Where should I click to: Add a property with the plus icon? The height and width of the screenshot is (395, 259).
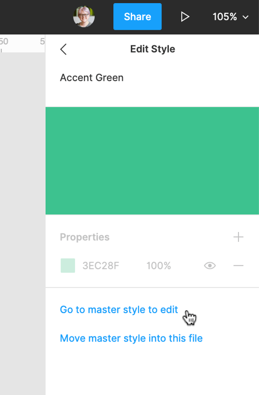pos(238,237)
